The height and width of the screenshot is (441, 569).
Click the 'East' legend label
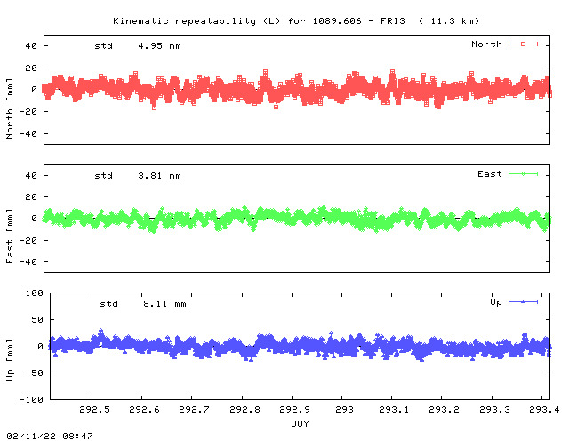coord(490,174)
